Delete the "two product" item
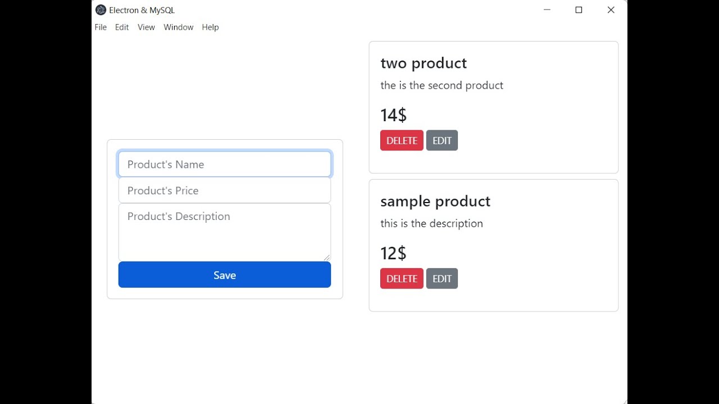Screen dimensions: 719x404 (402, 140)
